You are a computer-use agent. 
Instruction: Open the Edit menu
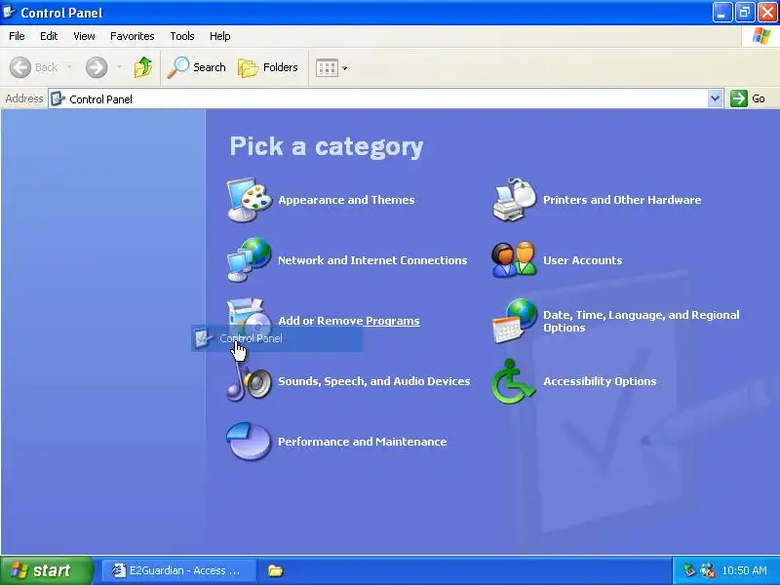(x=49, y=36)
